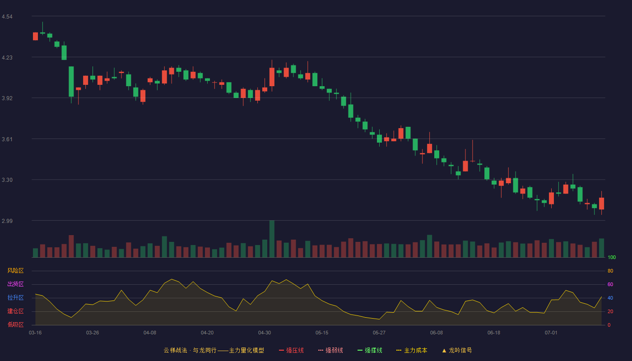Click the 04-30 date axis label
Viewport: 632px width, 361px height.
click(265, 333)
